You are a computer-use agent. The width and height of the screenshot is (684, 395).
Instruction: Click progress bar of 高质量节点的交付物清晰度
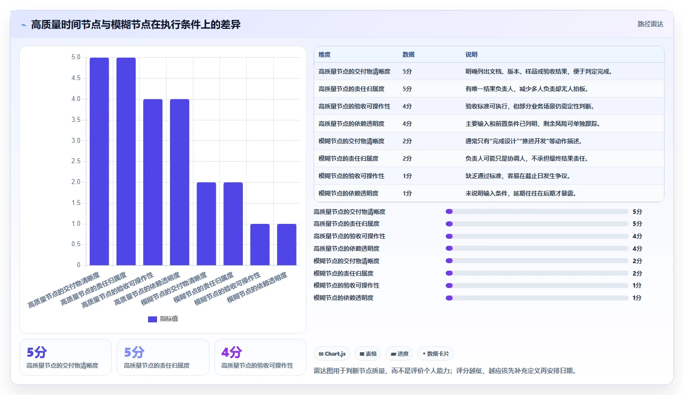(x=537, y=211)
